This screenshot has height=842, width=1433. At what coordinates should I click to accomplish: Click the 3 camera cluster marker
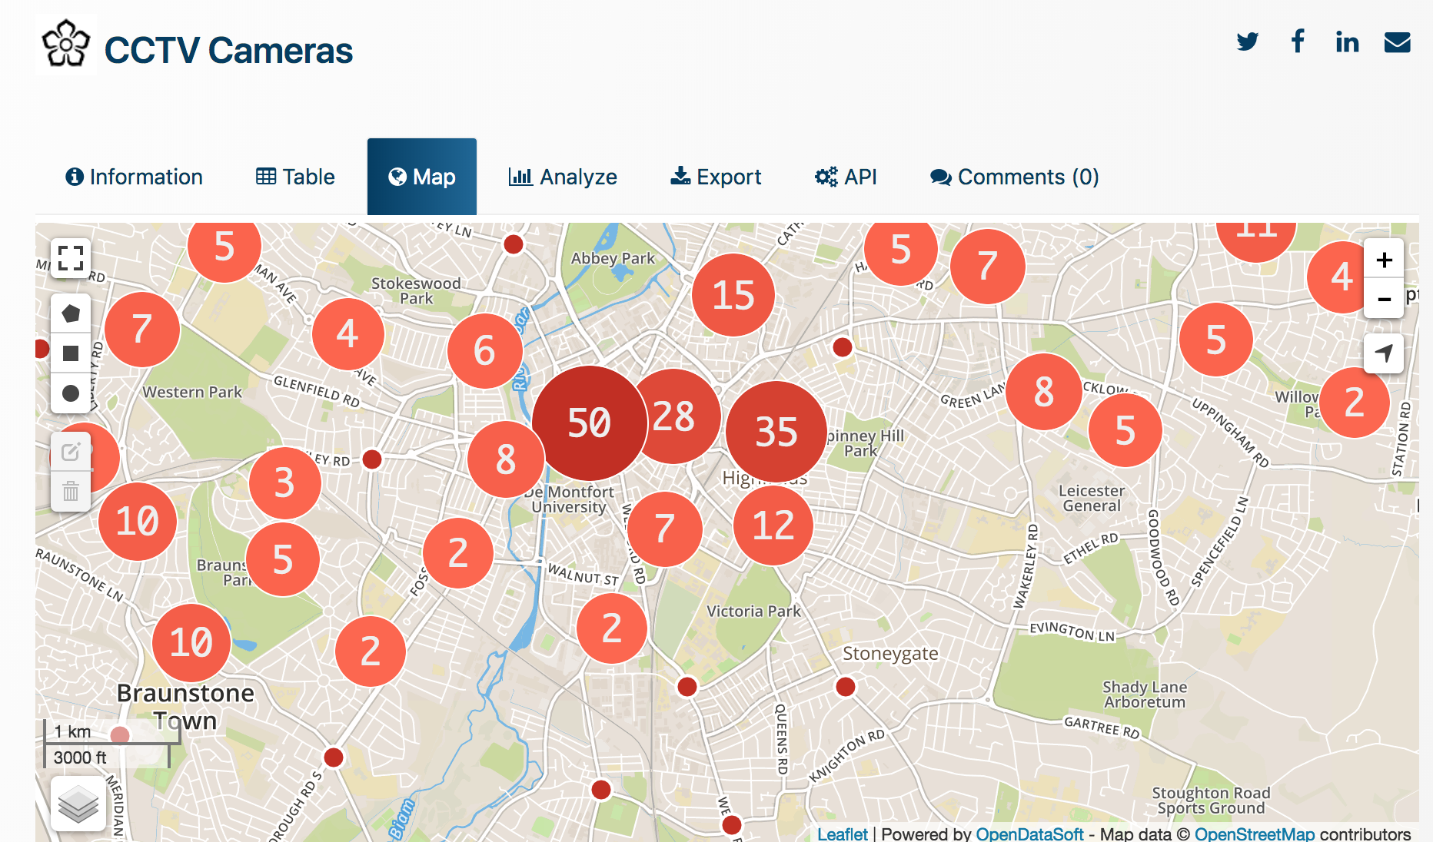[x=284, y=483]
